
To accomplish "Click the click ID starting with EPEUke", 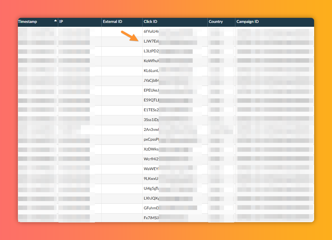I will click(x=151, y=90).
